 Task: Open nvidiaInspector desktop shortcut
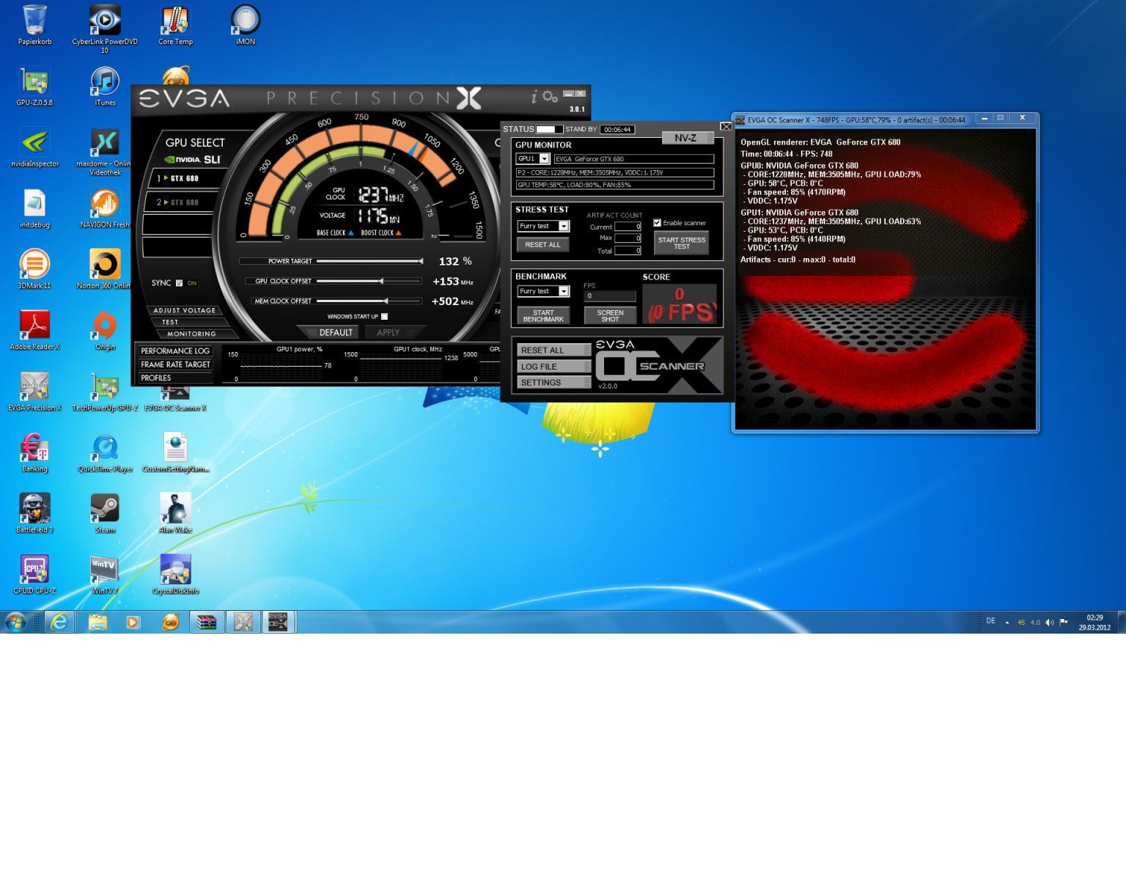(34, 148)
